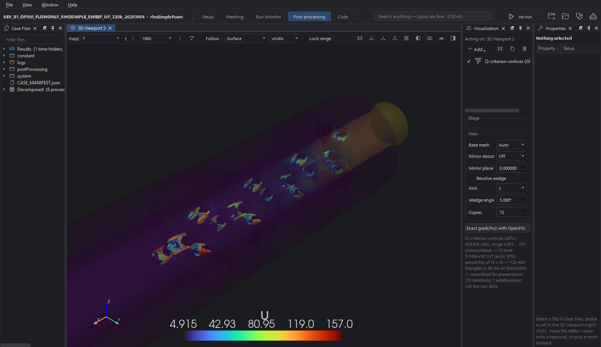Open the stethoscope diagnostics icon
Viewport: 601px width, 347px height.
tap(579, 16)
